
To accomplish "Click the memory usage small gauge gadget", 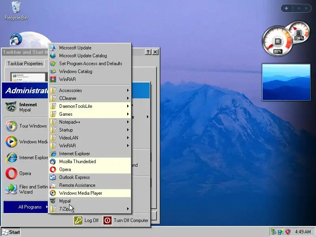I will [x=299, y=32].
